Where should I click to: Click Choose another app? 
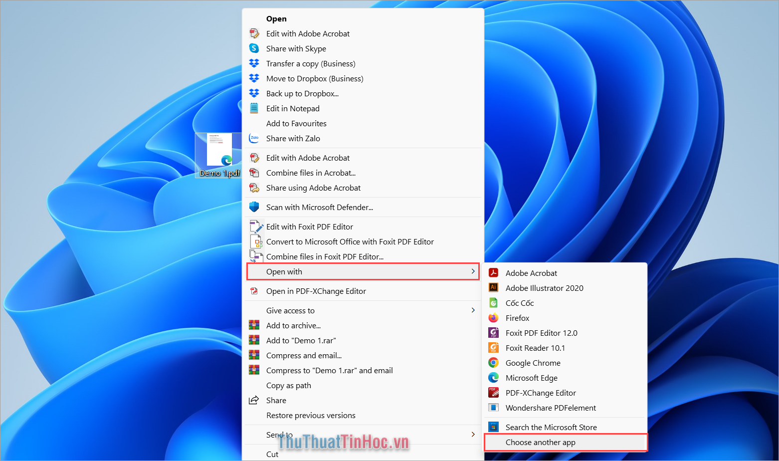click(541, 443)
